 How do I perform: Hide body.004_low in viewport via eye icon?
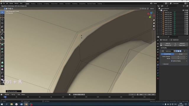coord(185,18)
